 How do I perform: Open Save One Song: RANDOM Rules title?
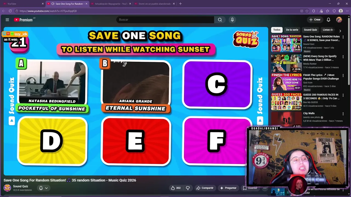click(x=321, y=38)
